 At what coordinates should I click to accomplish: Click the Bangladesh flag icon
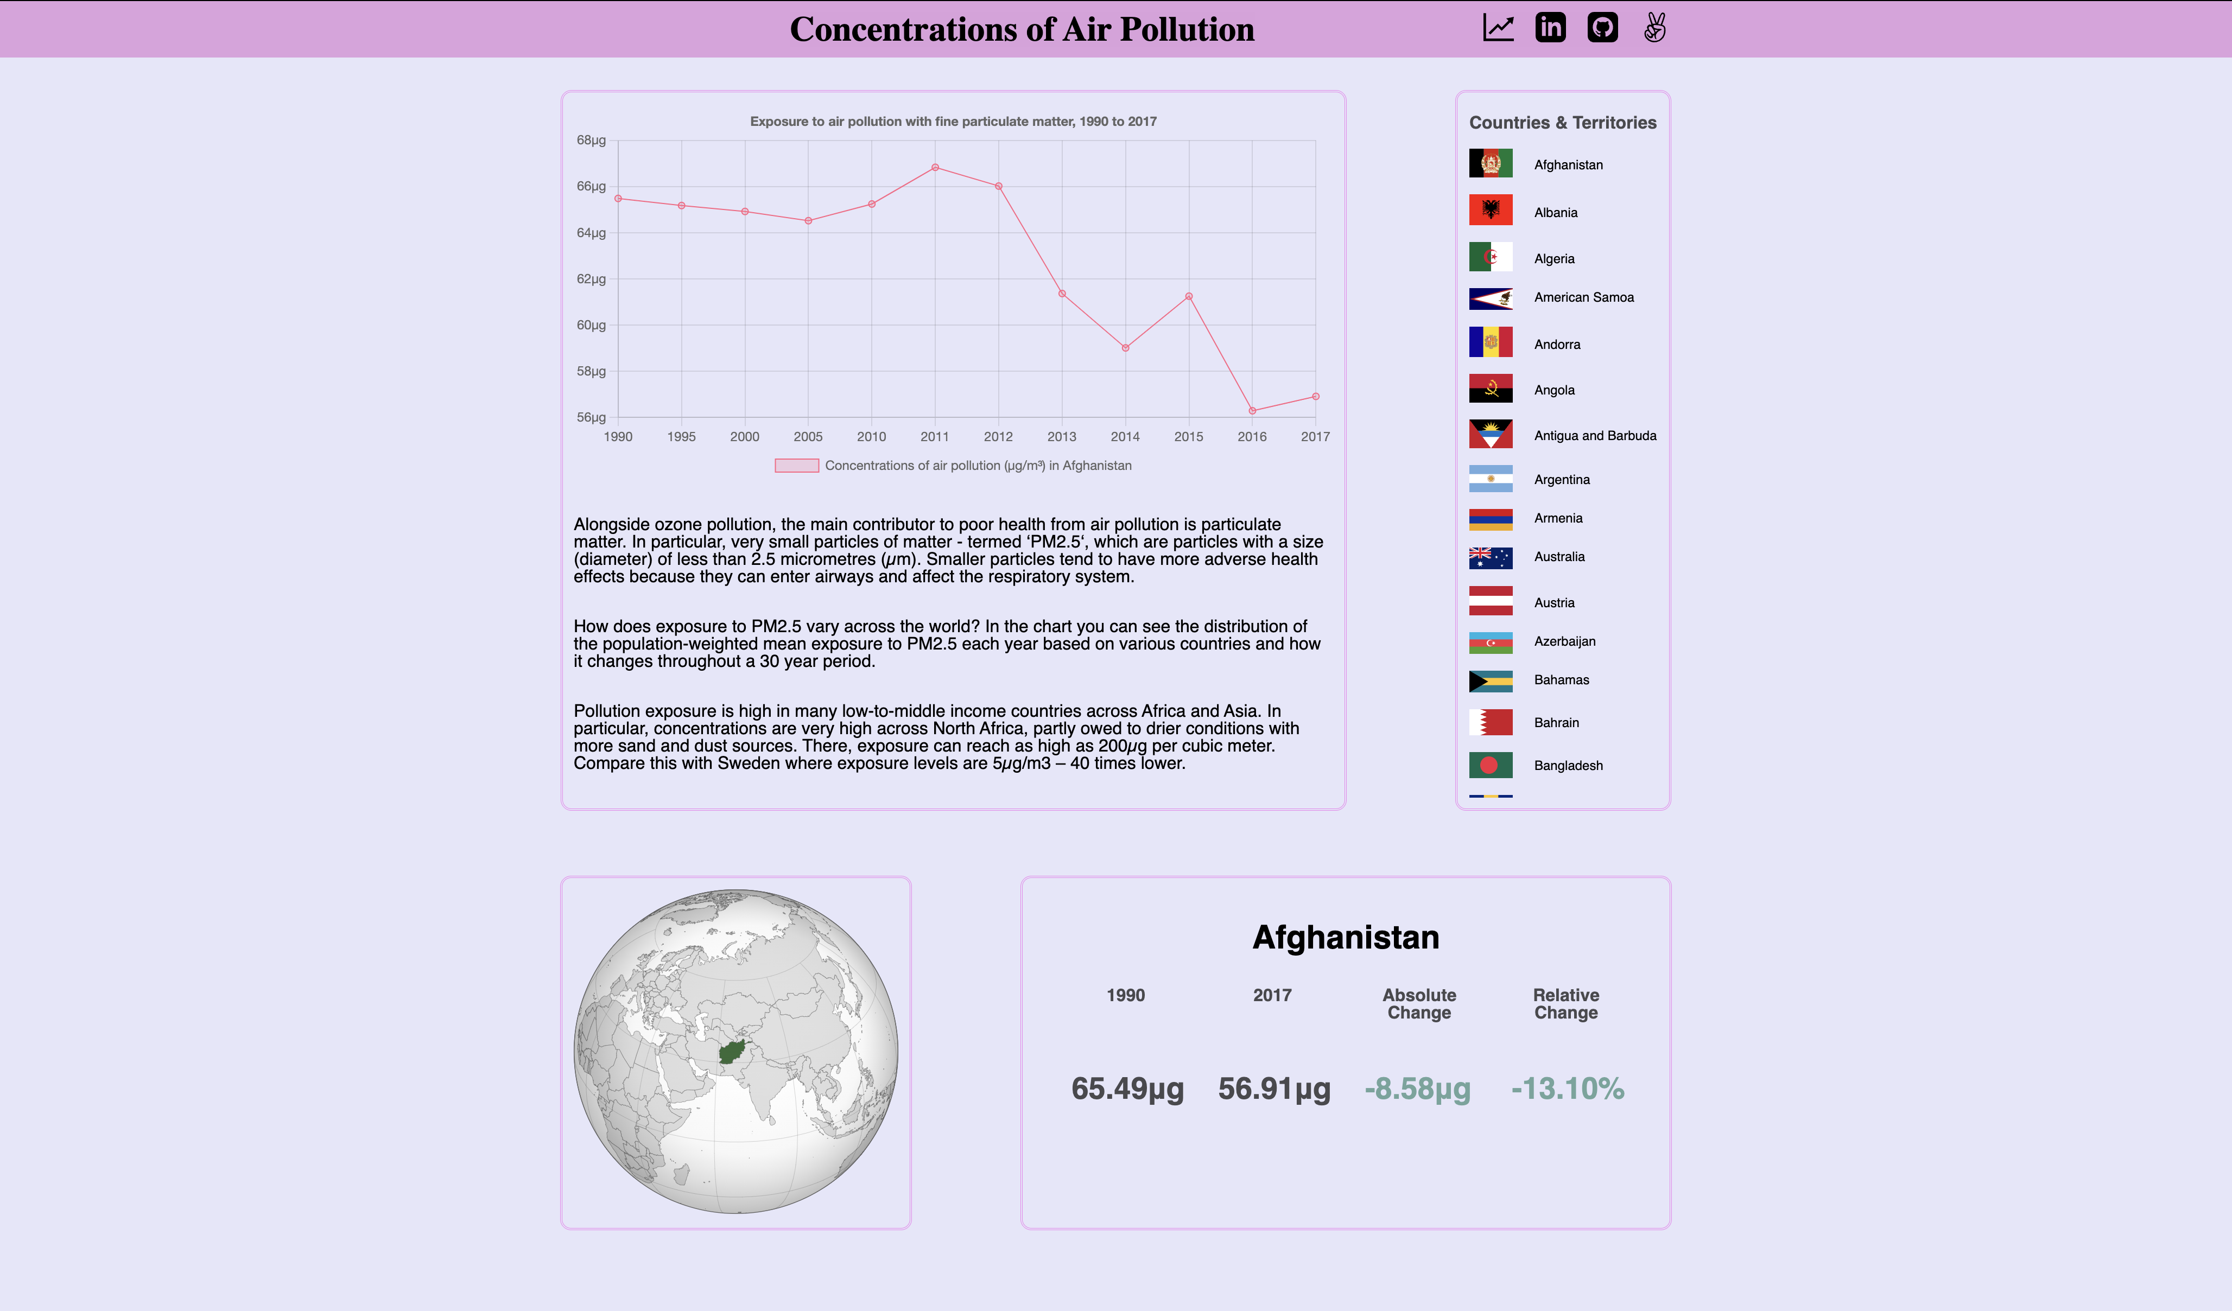click(1491, 765)
